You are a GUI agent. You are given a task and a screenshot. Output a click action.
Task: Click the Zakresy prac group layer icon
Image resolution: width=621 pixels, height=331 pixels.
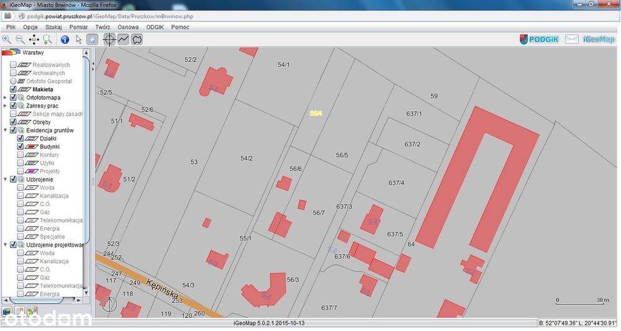tap(21, 106)
